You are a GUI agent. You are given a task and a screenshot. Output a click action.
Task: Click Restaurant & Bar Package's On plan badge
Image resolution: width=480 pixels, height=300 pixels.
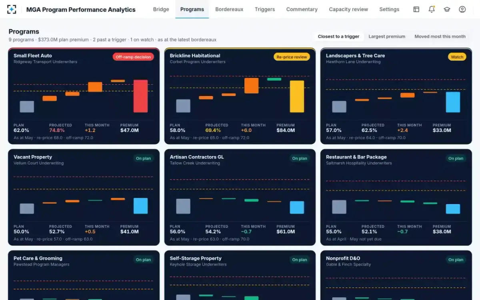pos(456,158)
